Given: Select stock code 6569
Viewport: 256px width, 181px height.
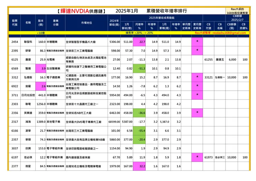Looking at the screenshot, I should pyautogui.click(x=15, y=69).
